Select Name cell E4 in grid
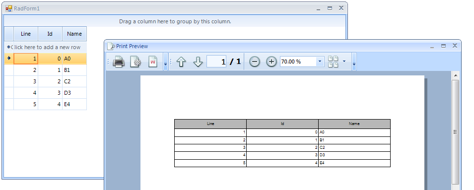This screenshot has width=474, height=190. (74, 104)
